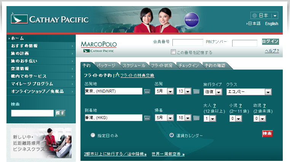Open arrival city picker next to 香港
Screen dimensions: 290x162
(147, 118)
